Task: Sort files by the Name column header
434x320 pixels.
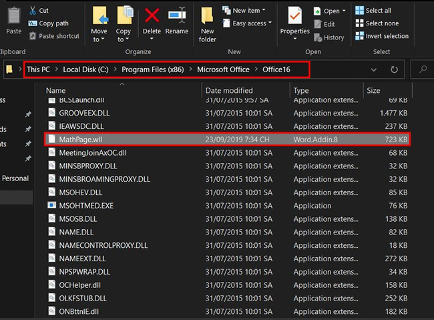Action: pos(56,90)
